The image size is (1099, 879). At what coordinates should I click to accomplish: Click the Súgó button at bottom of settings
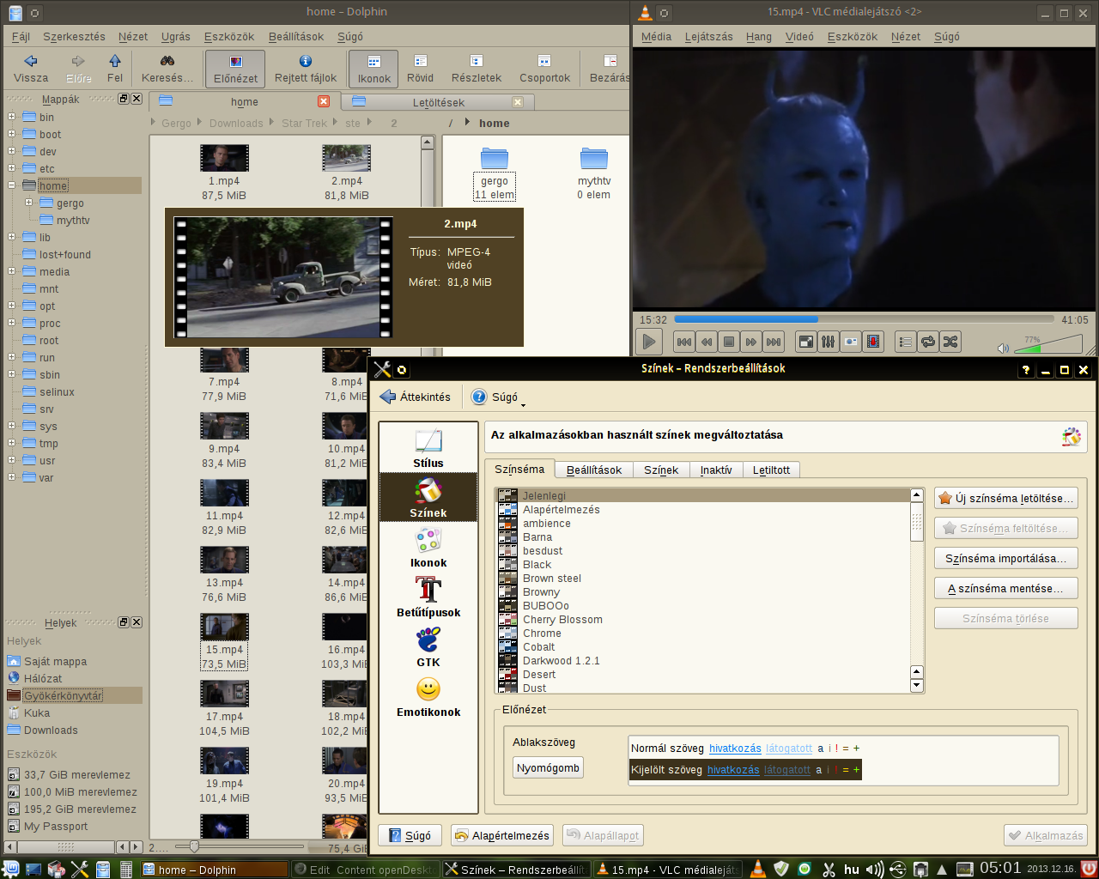coord(410,835)
